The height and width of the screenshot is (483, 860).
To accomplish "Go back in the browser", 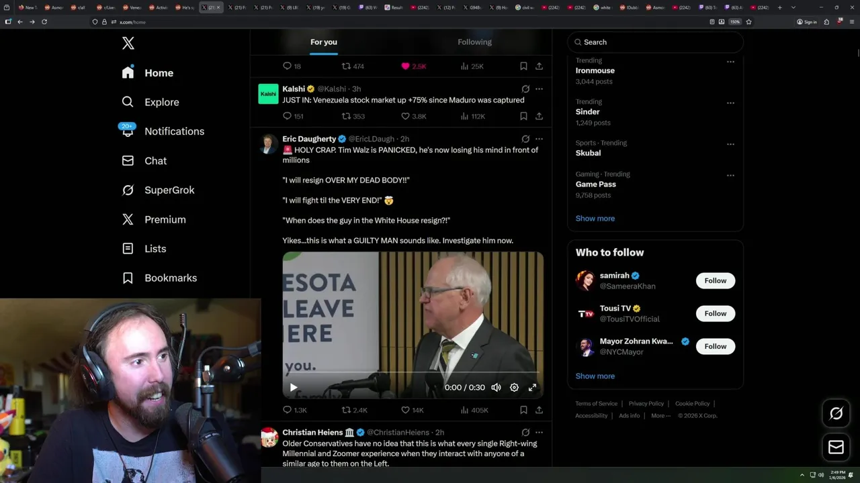I will click(20, 21).
